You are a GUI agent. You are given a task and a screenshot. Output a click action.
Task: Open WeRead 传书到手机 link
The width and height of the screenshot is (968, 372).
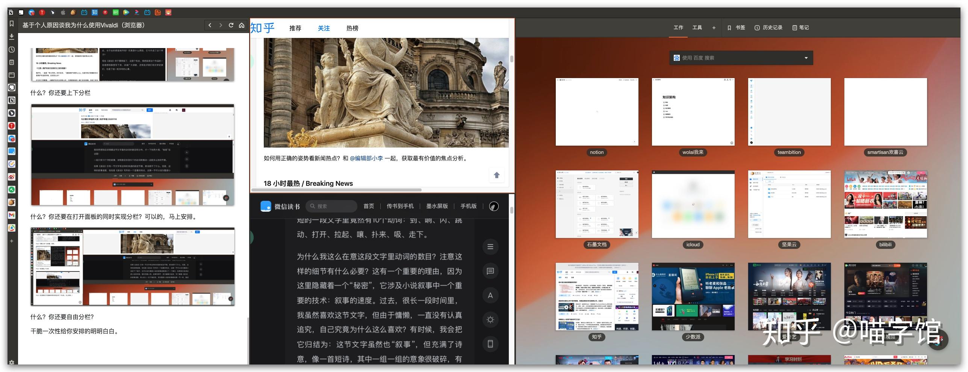tap(400, 206)
